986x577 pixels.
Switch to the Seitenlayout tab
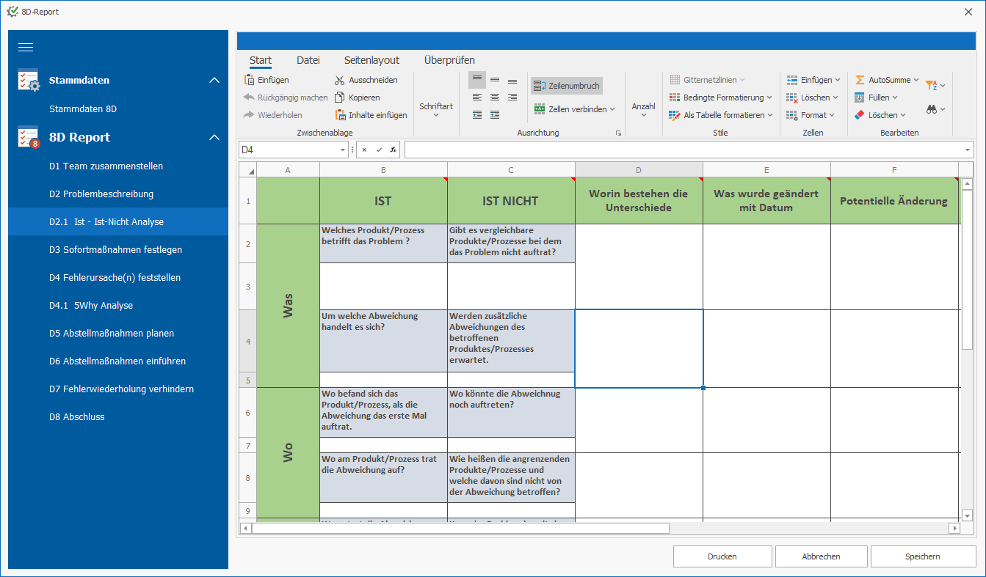[371, 60]
